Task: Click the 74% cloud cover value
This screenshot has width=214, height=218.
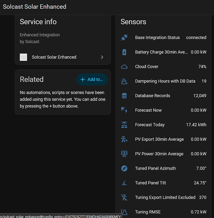Action: tap(202, 67)
